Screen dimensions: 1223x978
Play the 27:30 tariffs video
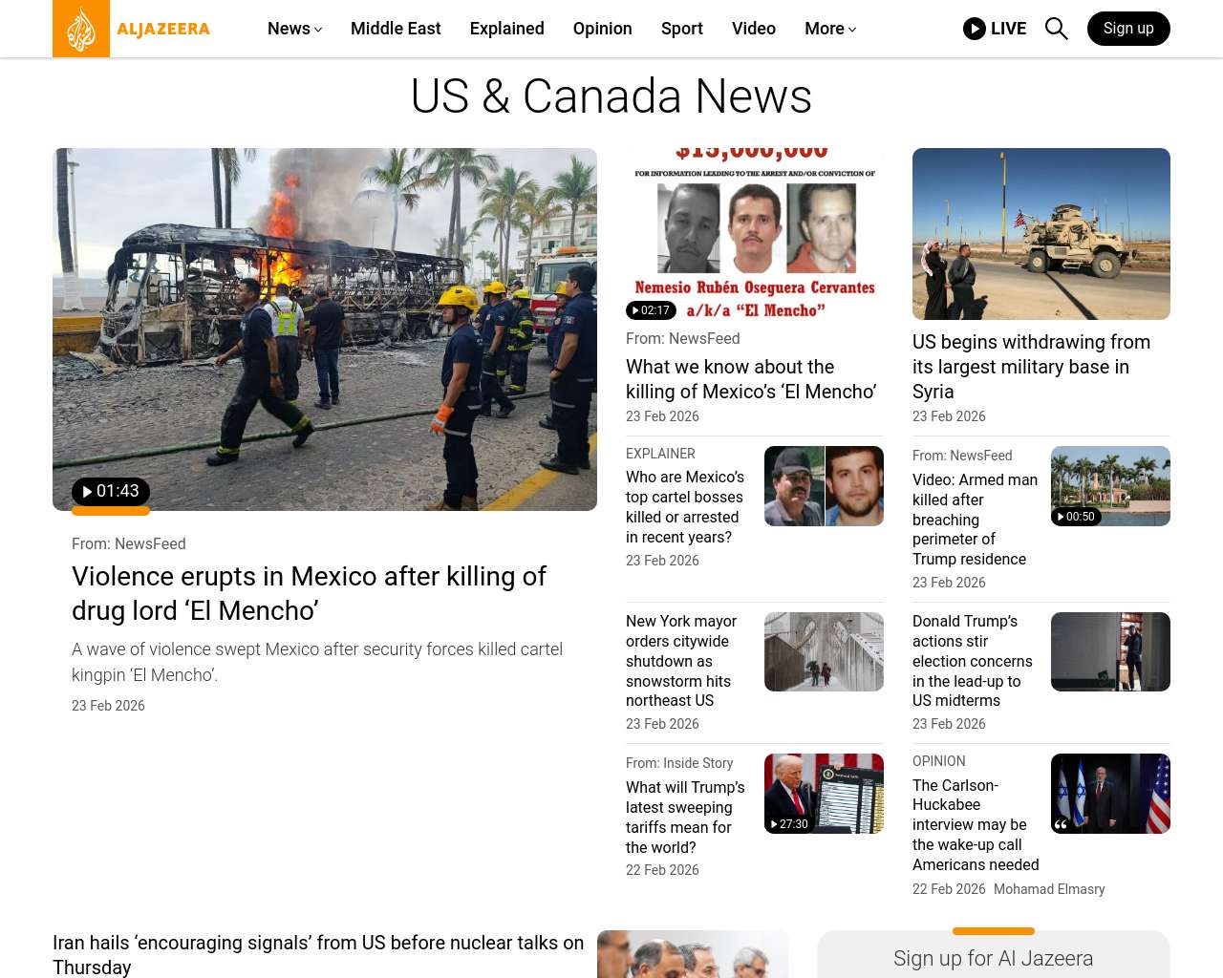point(789,823)
